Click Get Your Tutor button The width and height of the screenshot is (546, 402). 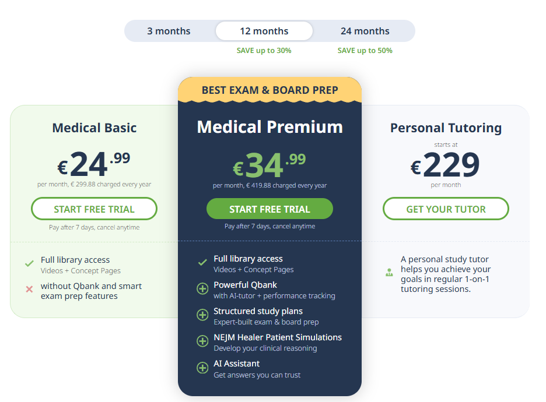point(446,208)
